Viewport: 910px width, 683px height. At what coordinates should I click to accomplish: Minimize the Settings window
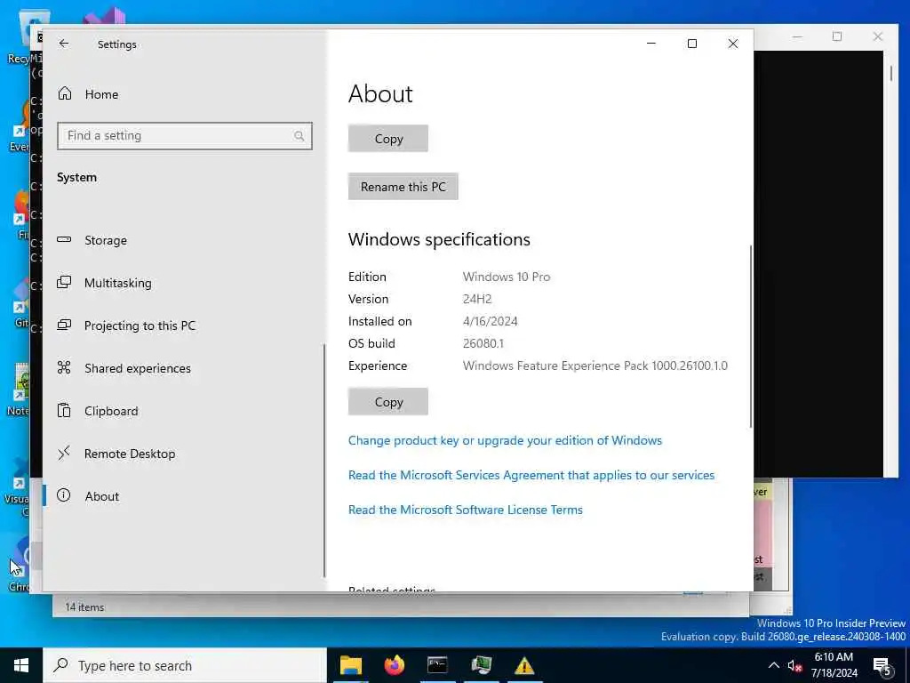[x=651, y=44]
